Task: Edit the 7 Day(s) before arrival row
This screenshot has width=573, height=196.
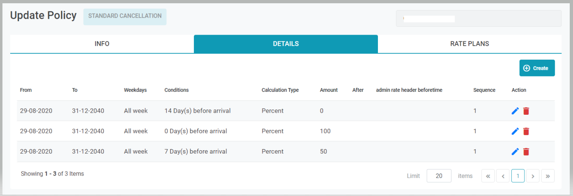Action: pyautogui.click(x=515, y=151)
